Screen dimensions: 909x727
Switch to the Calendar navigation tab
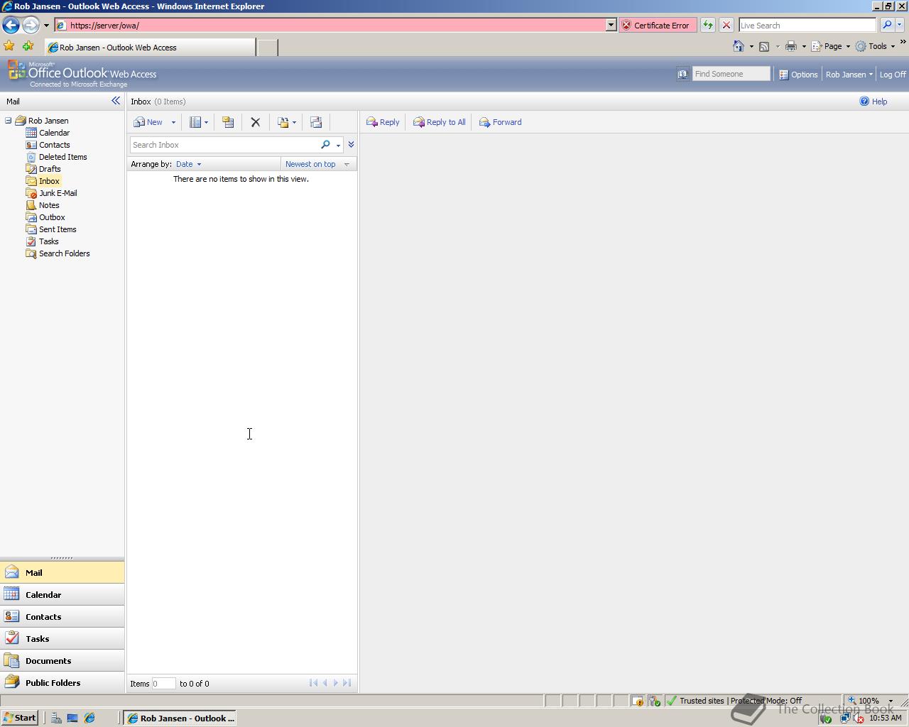coord(62,594)
